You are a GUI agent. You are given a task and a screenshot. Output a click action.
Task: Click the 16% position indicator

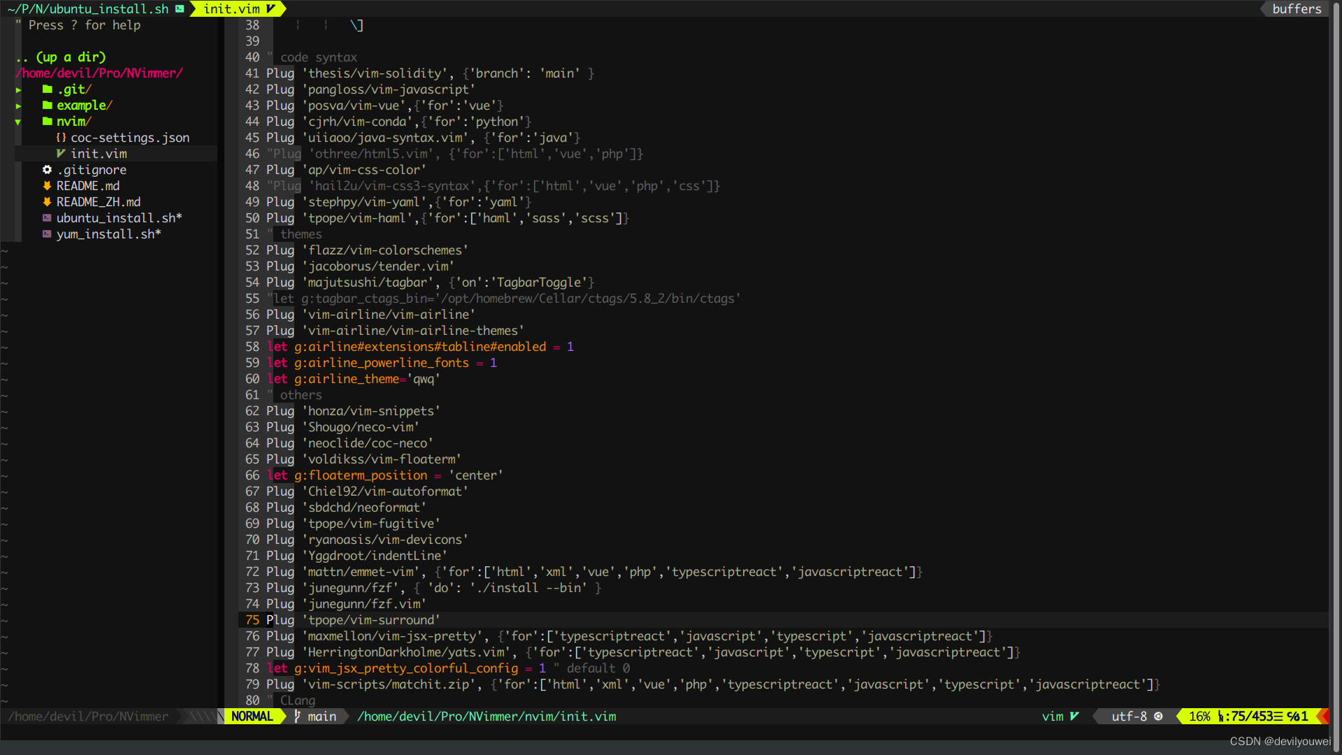1199,717
